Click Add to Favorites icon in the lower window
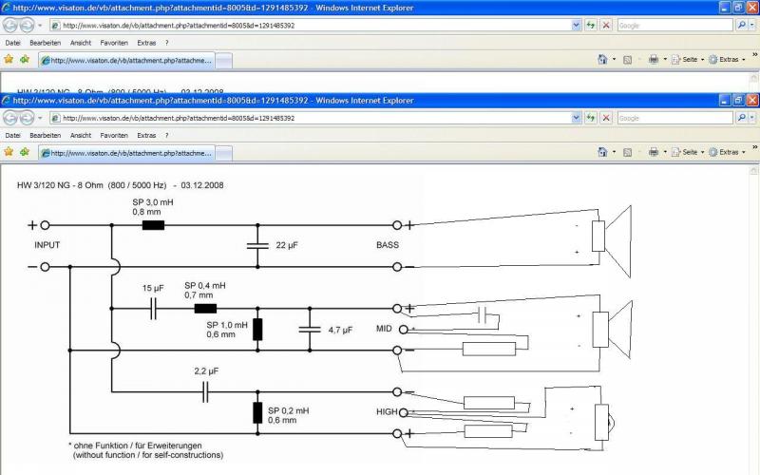Screen dimensions: 760x475 pyautogui.click(x=25, y=152)
